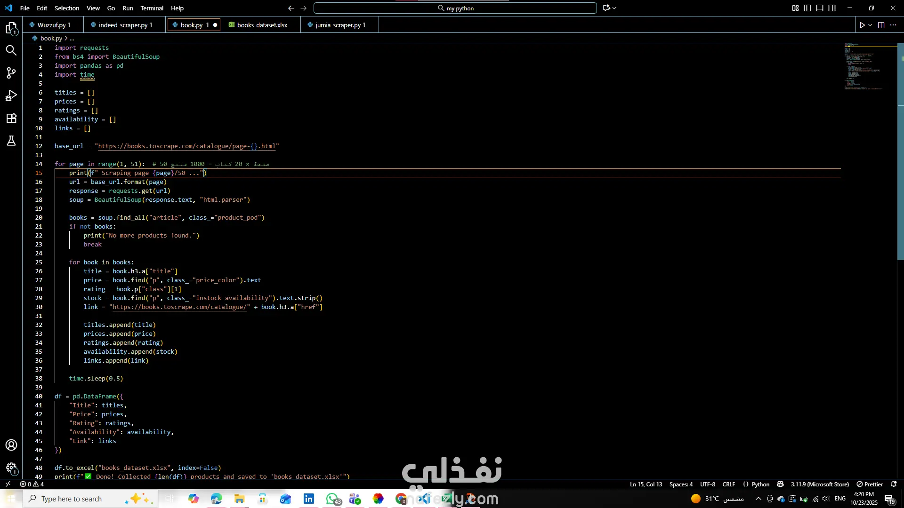Open the Search view in activity bar
The height and width of the screenshot is (508, 904).
pos(11,50)
